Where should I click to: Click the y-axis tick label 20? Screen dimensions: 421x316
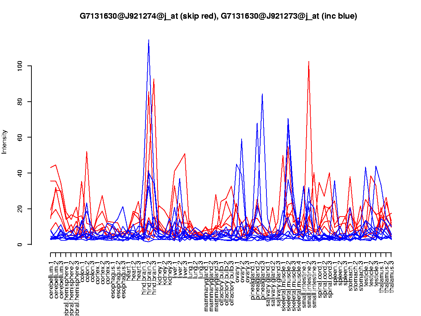point(20,208)
